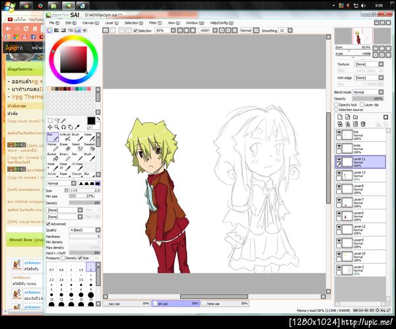This screenshot has width=396, height=329.
Task: Choose the rectangular selection tool
Action: click(x=50, y=120)
